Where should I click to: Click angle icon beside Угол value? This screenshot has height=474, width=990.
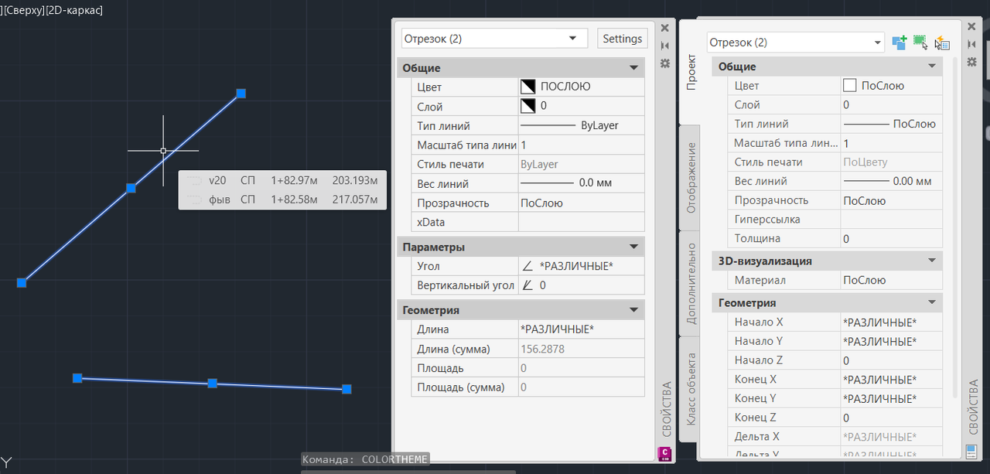527,266
